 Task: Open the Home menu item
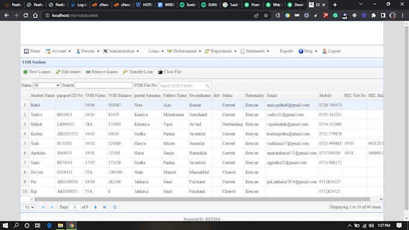(x=32, y=51)
